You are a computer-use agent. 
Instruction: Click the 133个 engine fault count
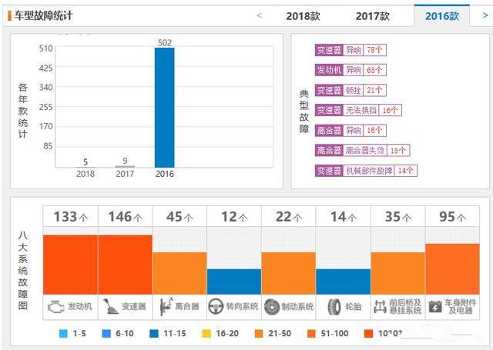point(71,217)
